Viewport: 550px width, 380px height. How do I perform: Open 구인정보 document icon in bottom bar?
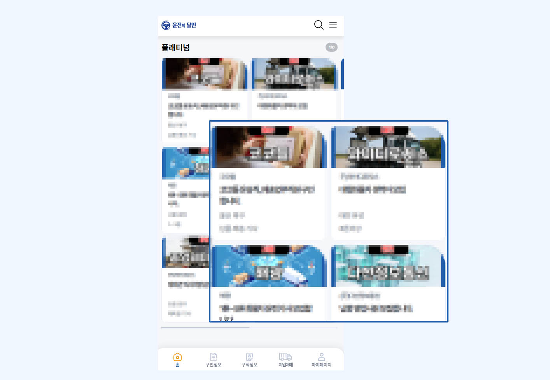pos(213,357)
